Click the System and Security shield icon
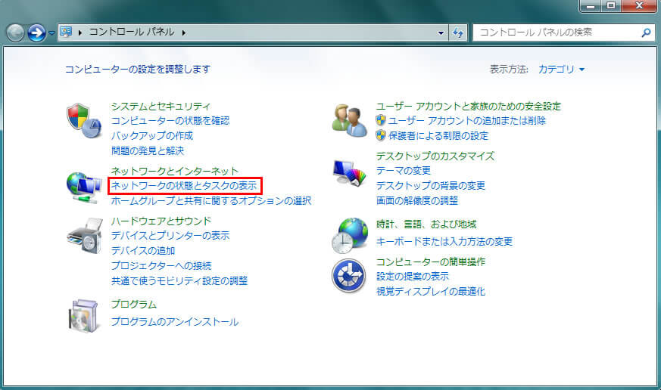 pyautogui.click(x=84, y=121)
